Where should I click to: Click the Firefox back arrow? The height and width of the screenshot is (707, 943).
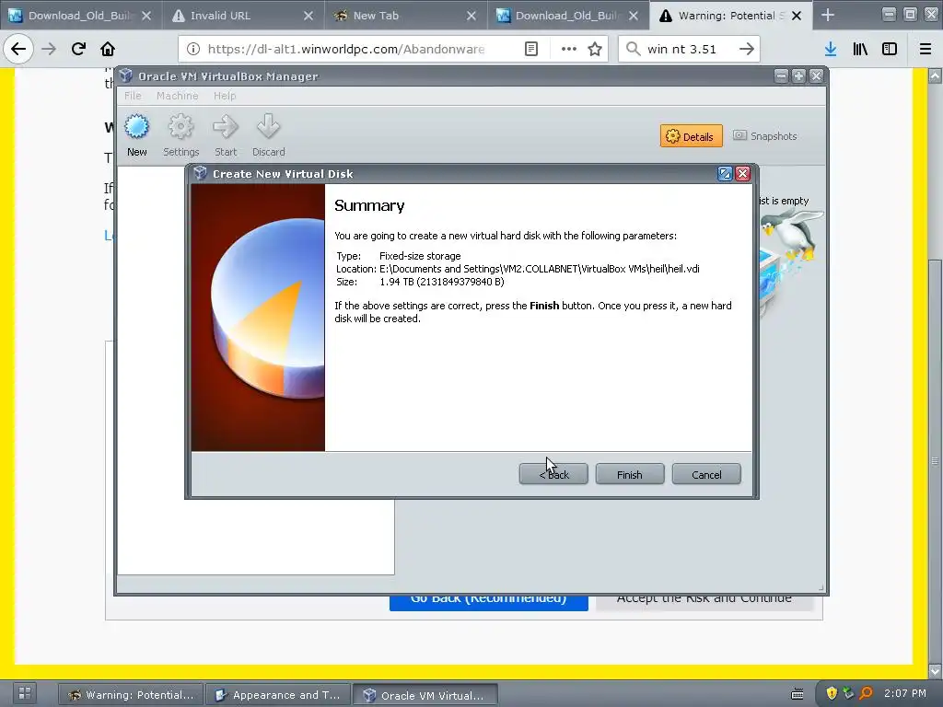point(18,49)
